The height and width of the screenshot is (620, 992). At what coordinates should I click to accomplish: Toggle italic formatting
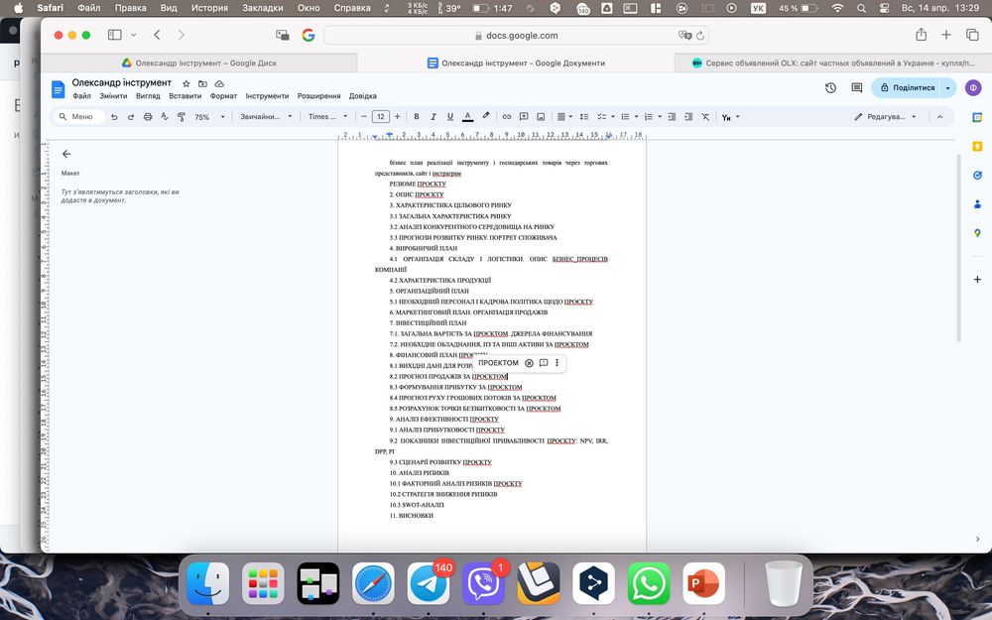click(x=434, y=117)
